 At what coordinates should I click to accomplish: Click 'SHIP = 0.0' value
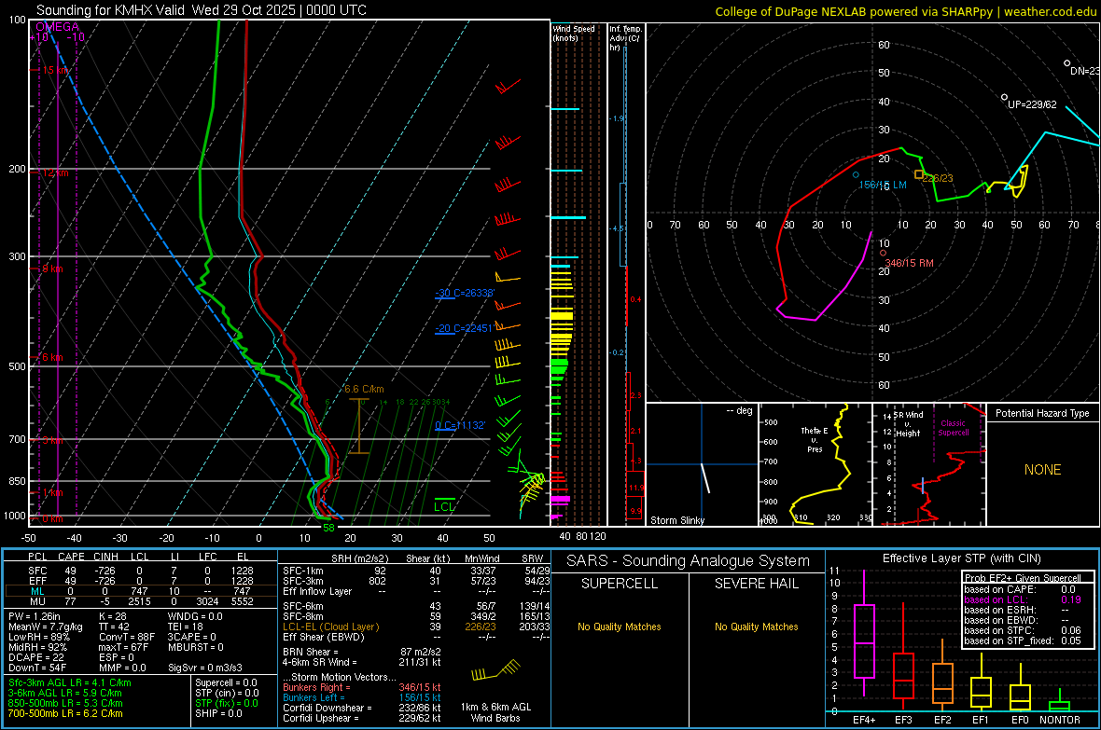(218, 713)
